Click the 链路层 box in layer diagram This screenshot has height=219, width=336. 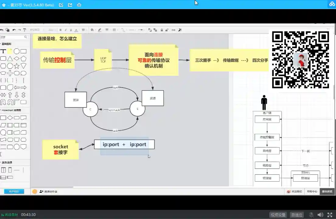point(267,165)
